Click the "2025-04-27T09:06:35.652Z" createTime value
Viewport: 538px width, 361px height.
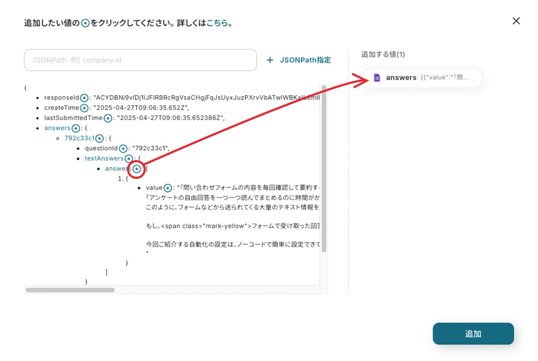140,108
